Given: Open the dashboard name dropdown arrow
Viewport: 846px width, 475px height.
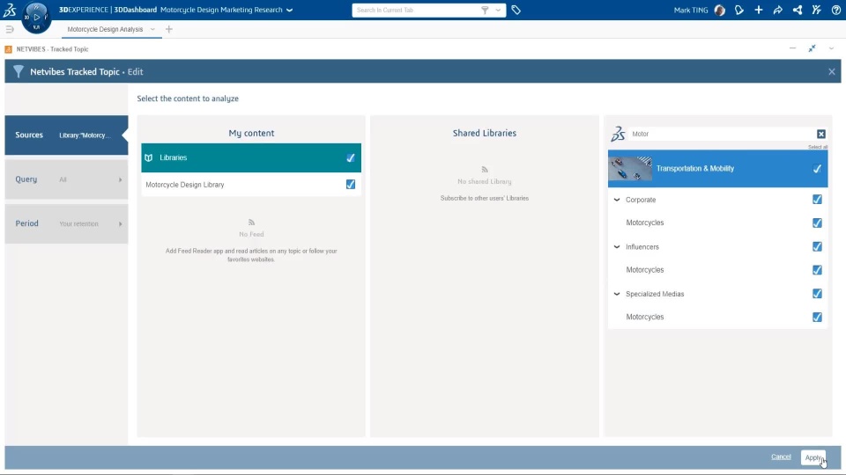Looking at the screenshot, I should coord(290,10).
